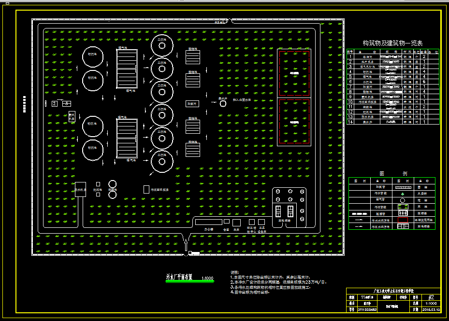
Task: Click the 构筑物及建筑物一览表 table title
Action: [x=392, y=43]
